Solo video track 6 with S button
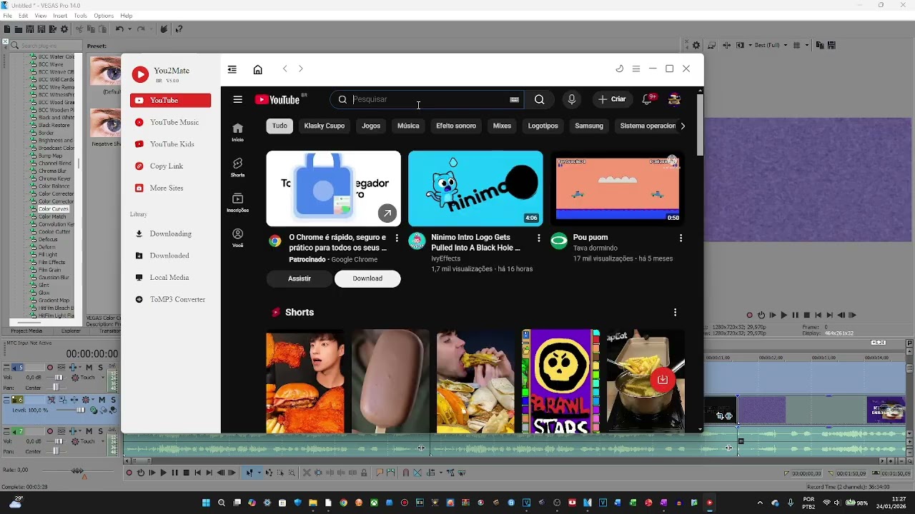This screenshot has height=514, width=915. [x=114, y=400]
